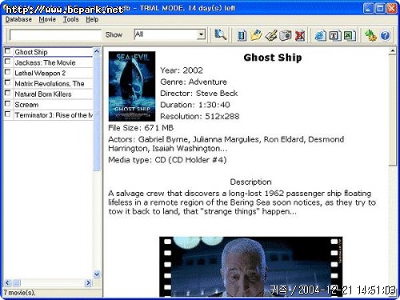Click movie list scroll down arrow
400x300 pixels.
click(x=97, y=274)
